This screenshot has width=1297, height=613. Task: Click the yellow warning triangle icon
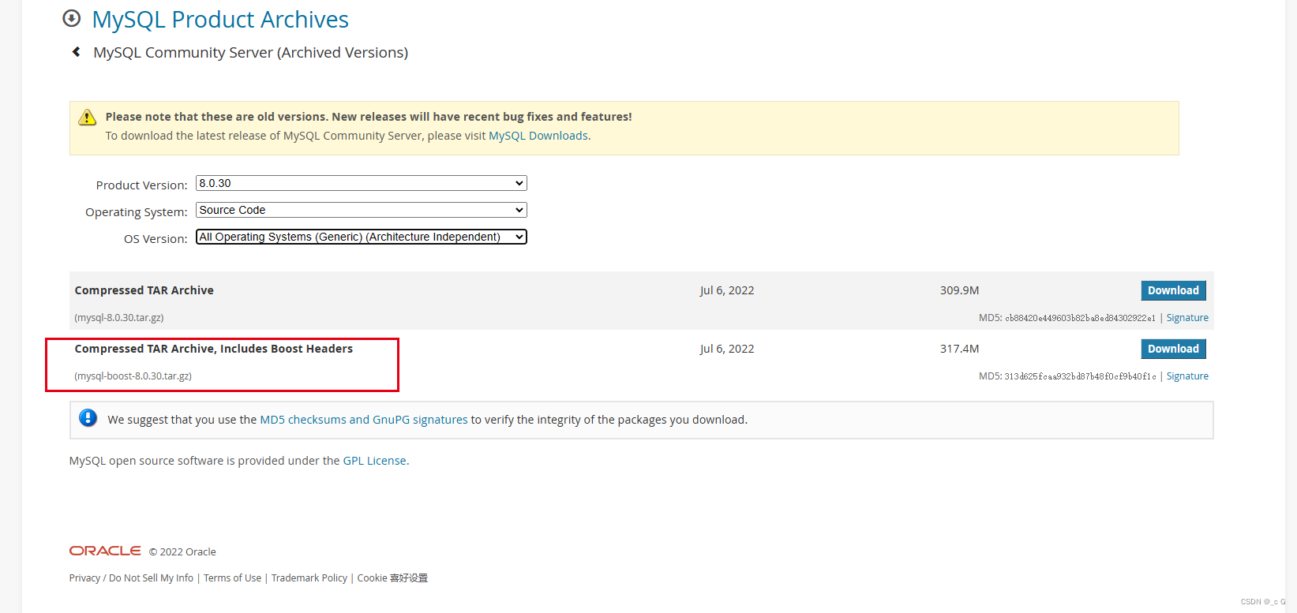[x=87, y=118]
